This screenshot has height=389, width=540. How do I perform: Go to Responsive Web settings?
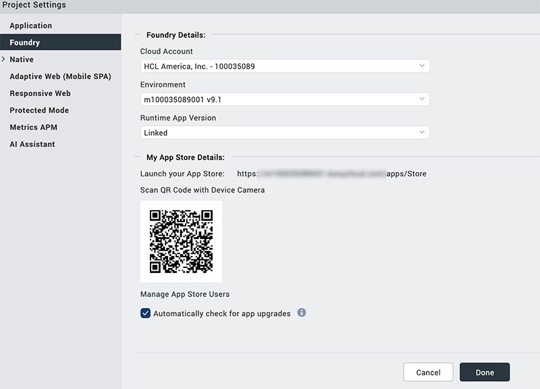tap(40, 93)
